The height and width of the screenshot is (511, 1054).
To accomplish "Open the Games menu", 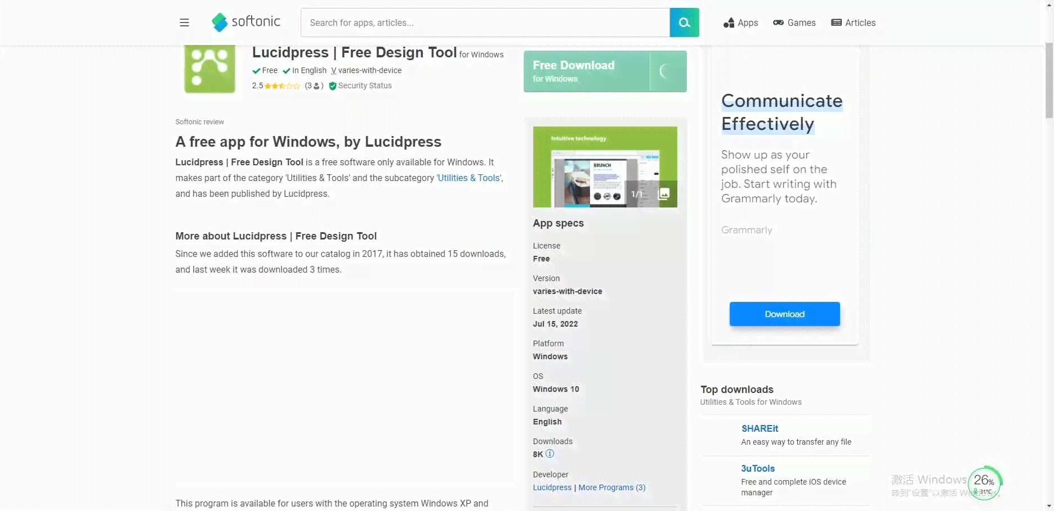I will [x=794, y=22].
